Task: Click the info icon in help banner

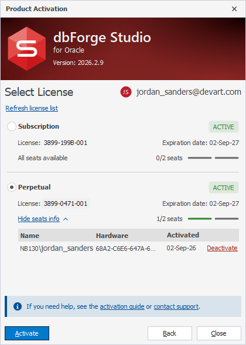Action: coord(18,306)
